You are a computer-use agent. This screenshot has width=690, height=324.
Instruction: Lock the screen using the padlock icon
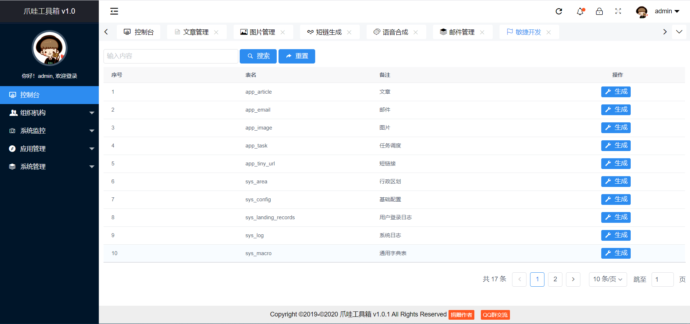(x=599, y=11)
